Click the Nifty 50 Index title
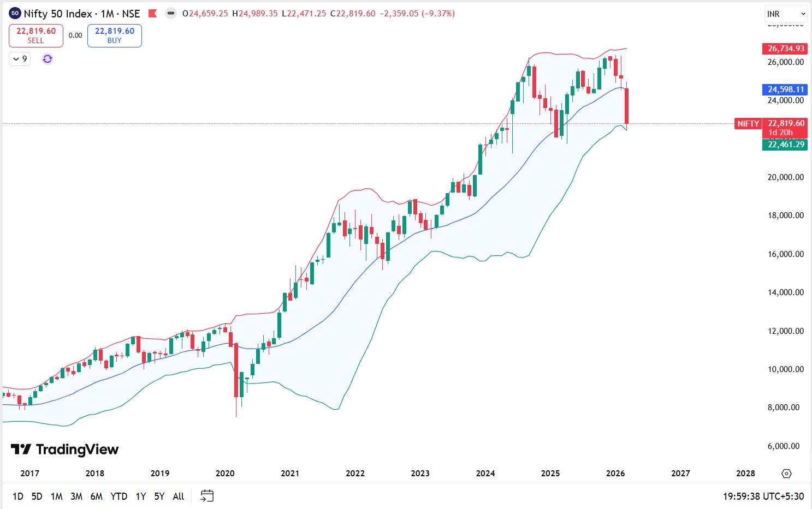 click(82, 14)
